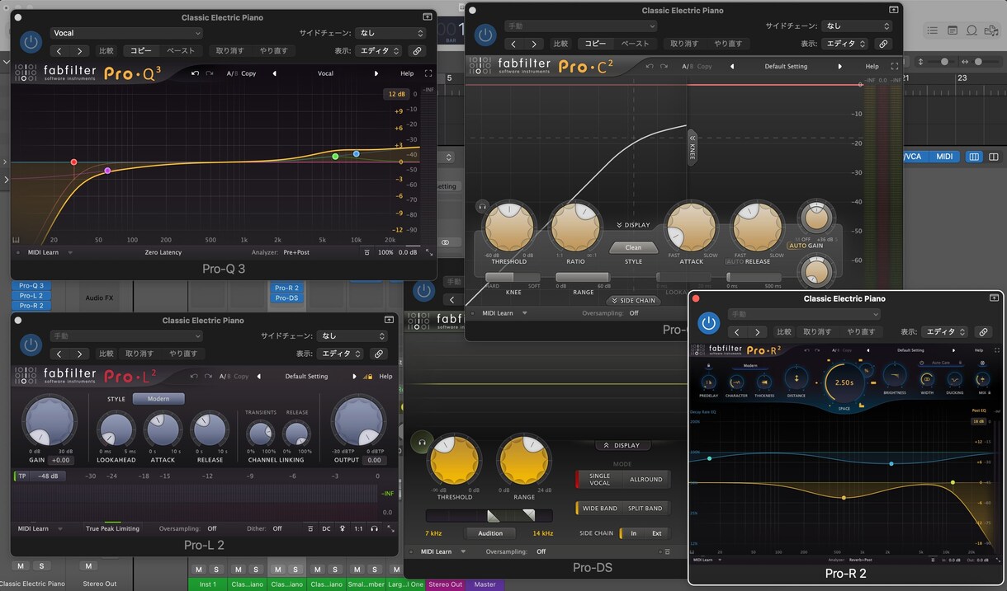Click the Audition button in Pro-DS

pos(490,533)
